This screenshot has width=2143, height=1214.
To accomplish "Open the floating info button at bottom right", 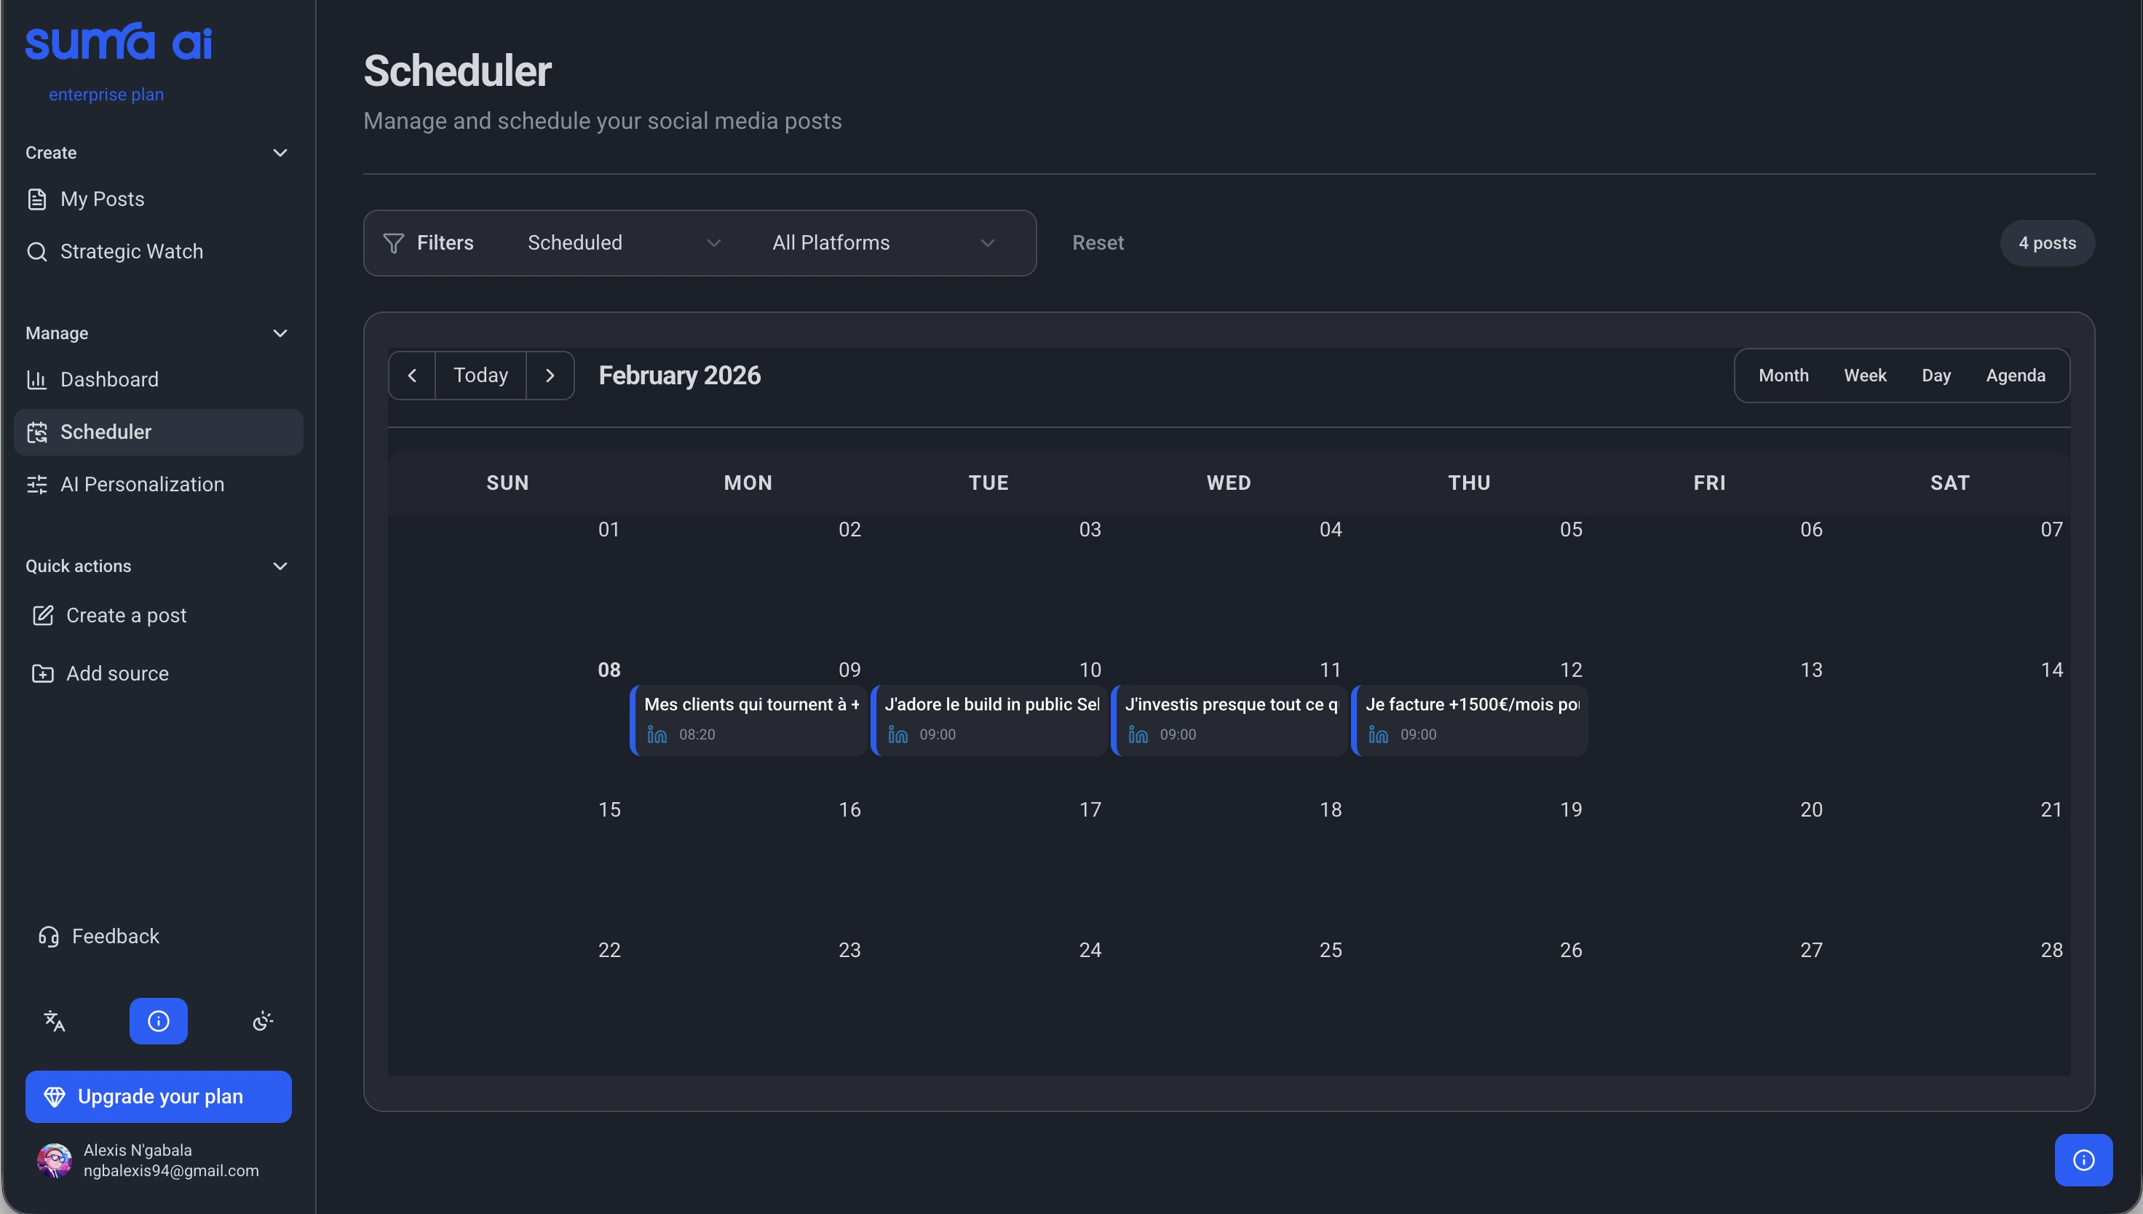I will click(x=2083, y=1160).
